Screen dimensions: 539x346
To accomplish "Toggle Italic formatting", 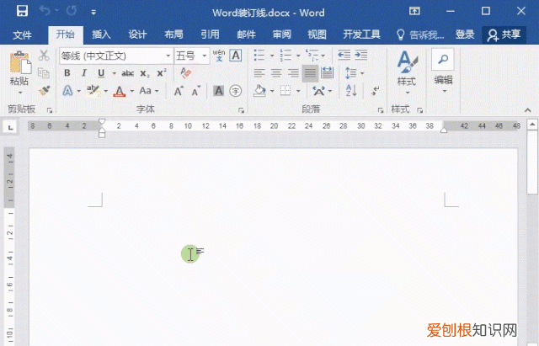I will (84, 73).
